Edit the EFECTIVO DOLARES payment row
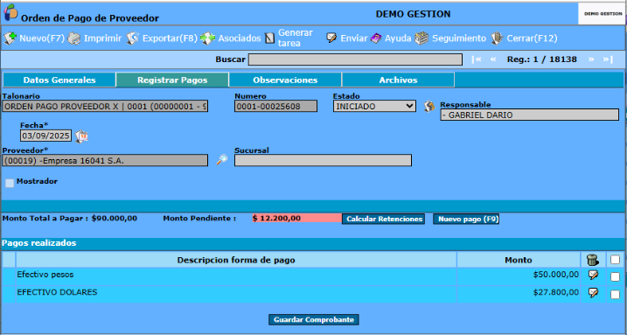 coord(594,293)
